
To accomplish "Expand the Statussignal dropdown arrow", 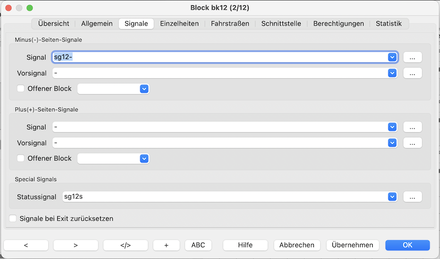I will 392,197.
